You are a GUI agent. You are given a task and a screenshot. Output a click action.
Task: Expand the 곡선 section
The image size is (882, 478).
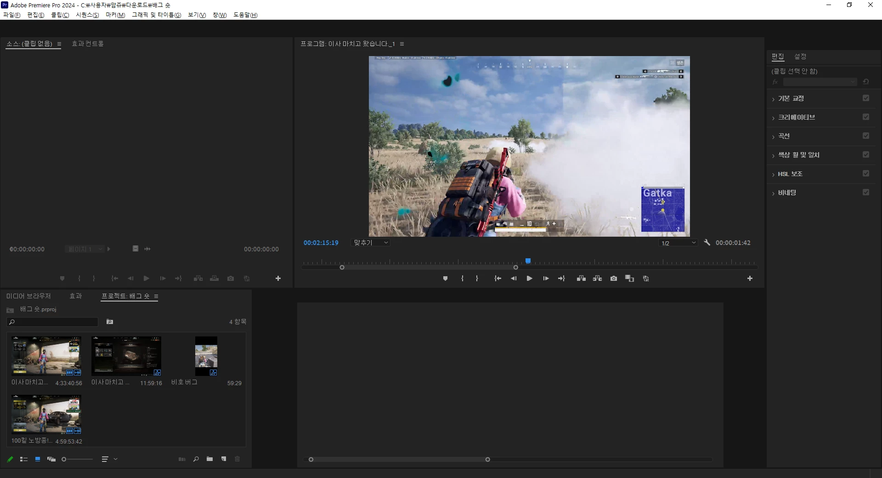[x=773, y=137]
